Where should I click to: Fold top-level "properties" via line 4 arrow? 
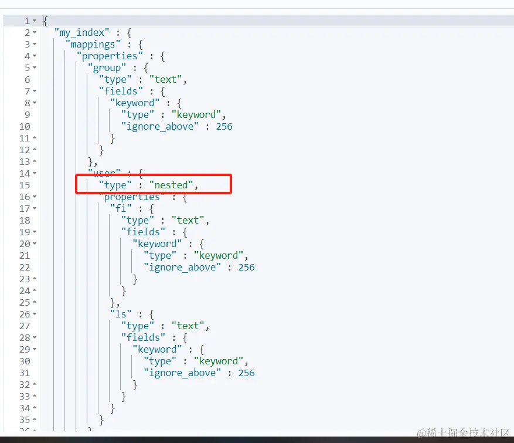pyautogui.click(x=35, y=56)
